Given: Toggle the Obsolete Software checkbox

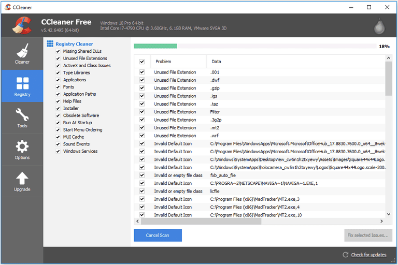Looking at the screenshot, I should tap(58, 115).
